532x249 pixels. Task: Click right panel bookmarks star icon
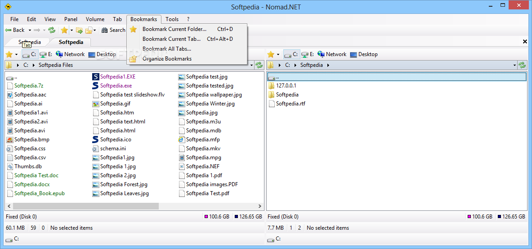click(x=271, y=54)
